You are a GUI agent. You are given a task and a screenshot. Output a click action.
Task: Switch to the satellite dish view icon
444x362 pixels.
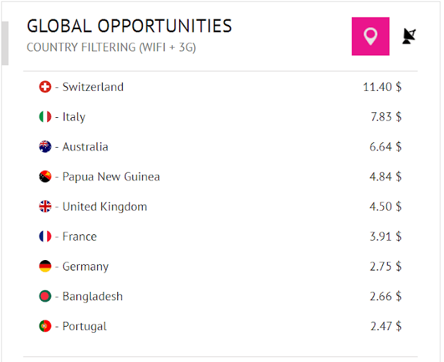[x=409, y=36]
